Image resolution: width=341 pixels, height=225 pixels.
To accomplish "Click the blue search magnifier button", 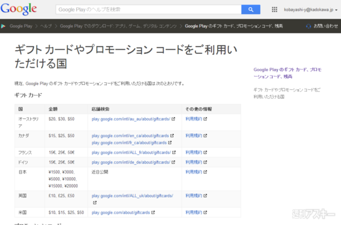I will tap(251, 10).
